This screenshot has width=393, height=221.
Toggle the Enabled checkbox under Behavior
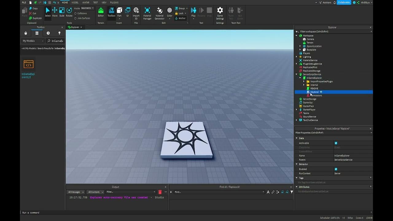(x=336, y=169)
